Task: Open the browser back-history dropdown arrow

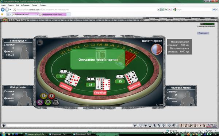Action: (10, 10)
